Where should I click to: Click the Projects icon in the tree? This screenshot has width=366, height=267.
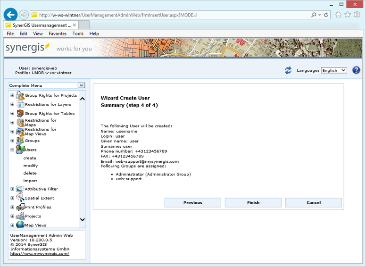[20, 216]
